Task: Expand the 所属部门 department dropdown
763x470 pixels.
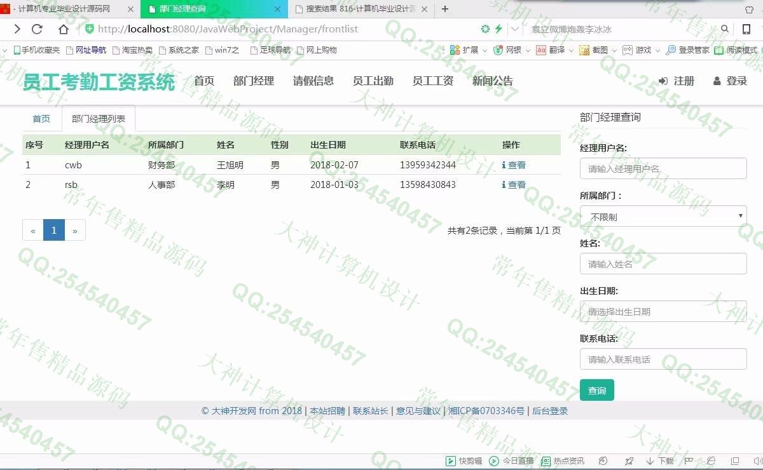Action: (663, 217)
